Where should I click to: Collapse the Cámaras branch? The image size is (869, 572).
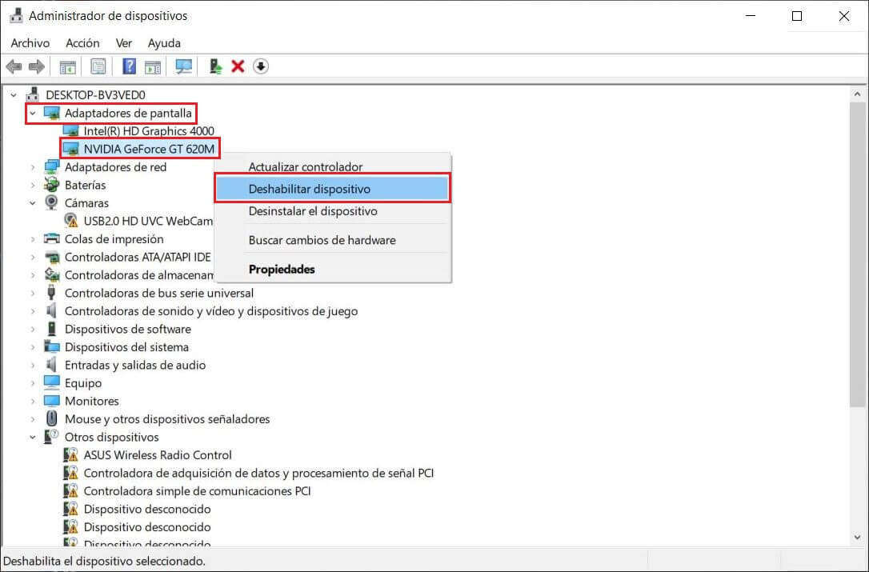coord(33,203)
